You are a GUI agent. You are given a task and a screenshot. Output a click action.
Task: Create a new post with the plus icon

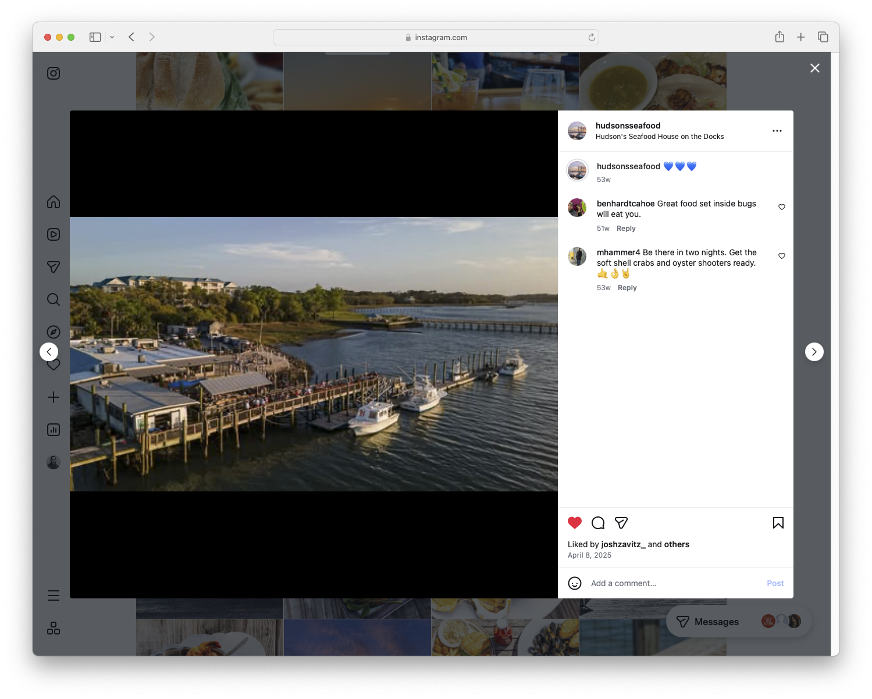(53, 397)
